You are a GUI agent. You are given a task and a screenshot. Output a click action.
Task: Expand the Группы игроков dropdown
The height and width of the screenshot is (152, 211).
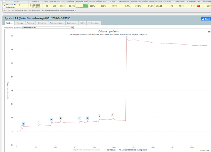68,10
